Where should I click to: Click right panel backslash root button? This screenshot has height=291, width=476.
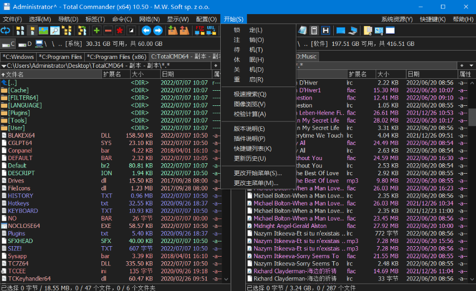[x=299, y=44]
